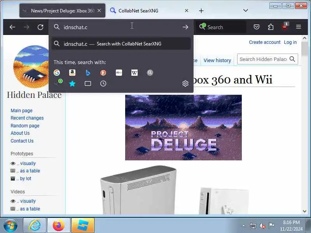Open the Action Center flag icon
This screenshot has height=233, width=311.
[x=271, y=226]
